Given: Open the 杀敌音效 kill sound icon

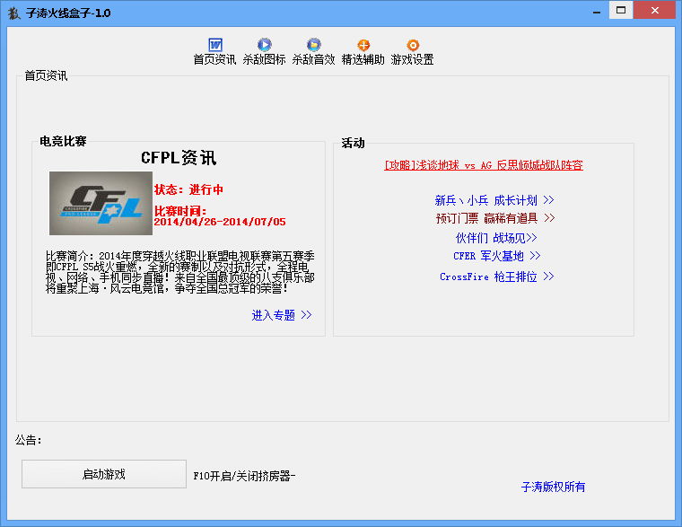Looking at the screenshot, I should [314, 45].
